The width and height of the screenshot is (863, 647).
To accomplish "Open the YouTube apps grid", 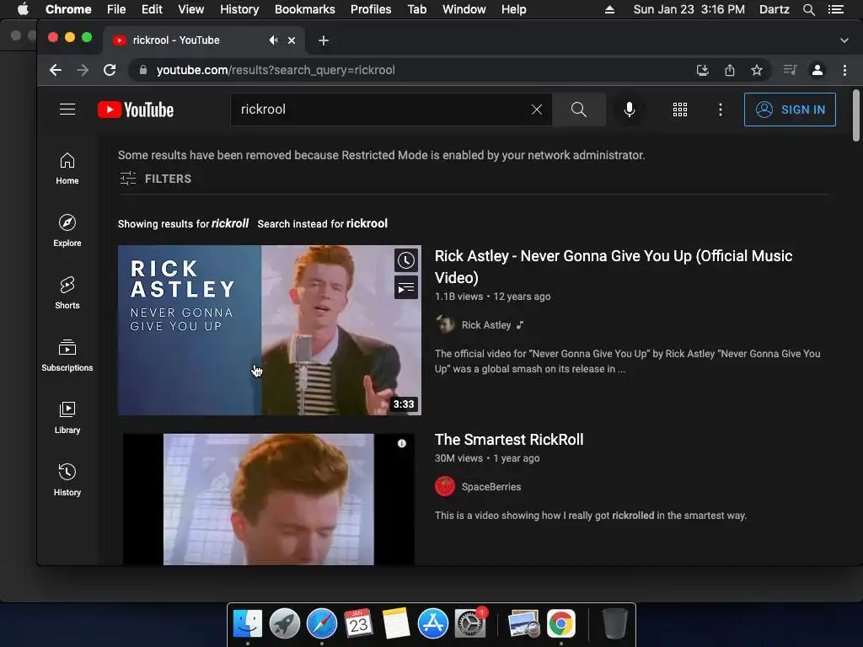I will coord(680,110).
